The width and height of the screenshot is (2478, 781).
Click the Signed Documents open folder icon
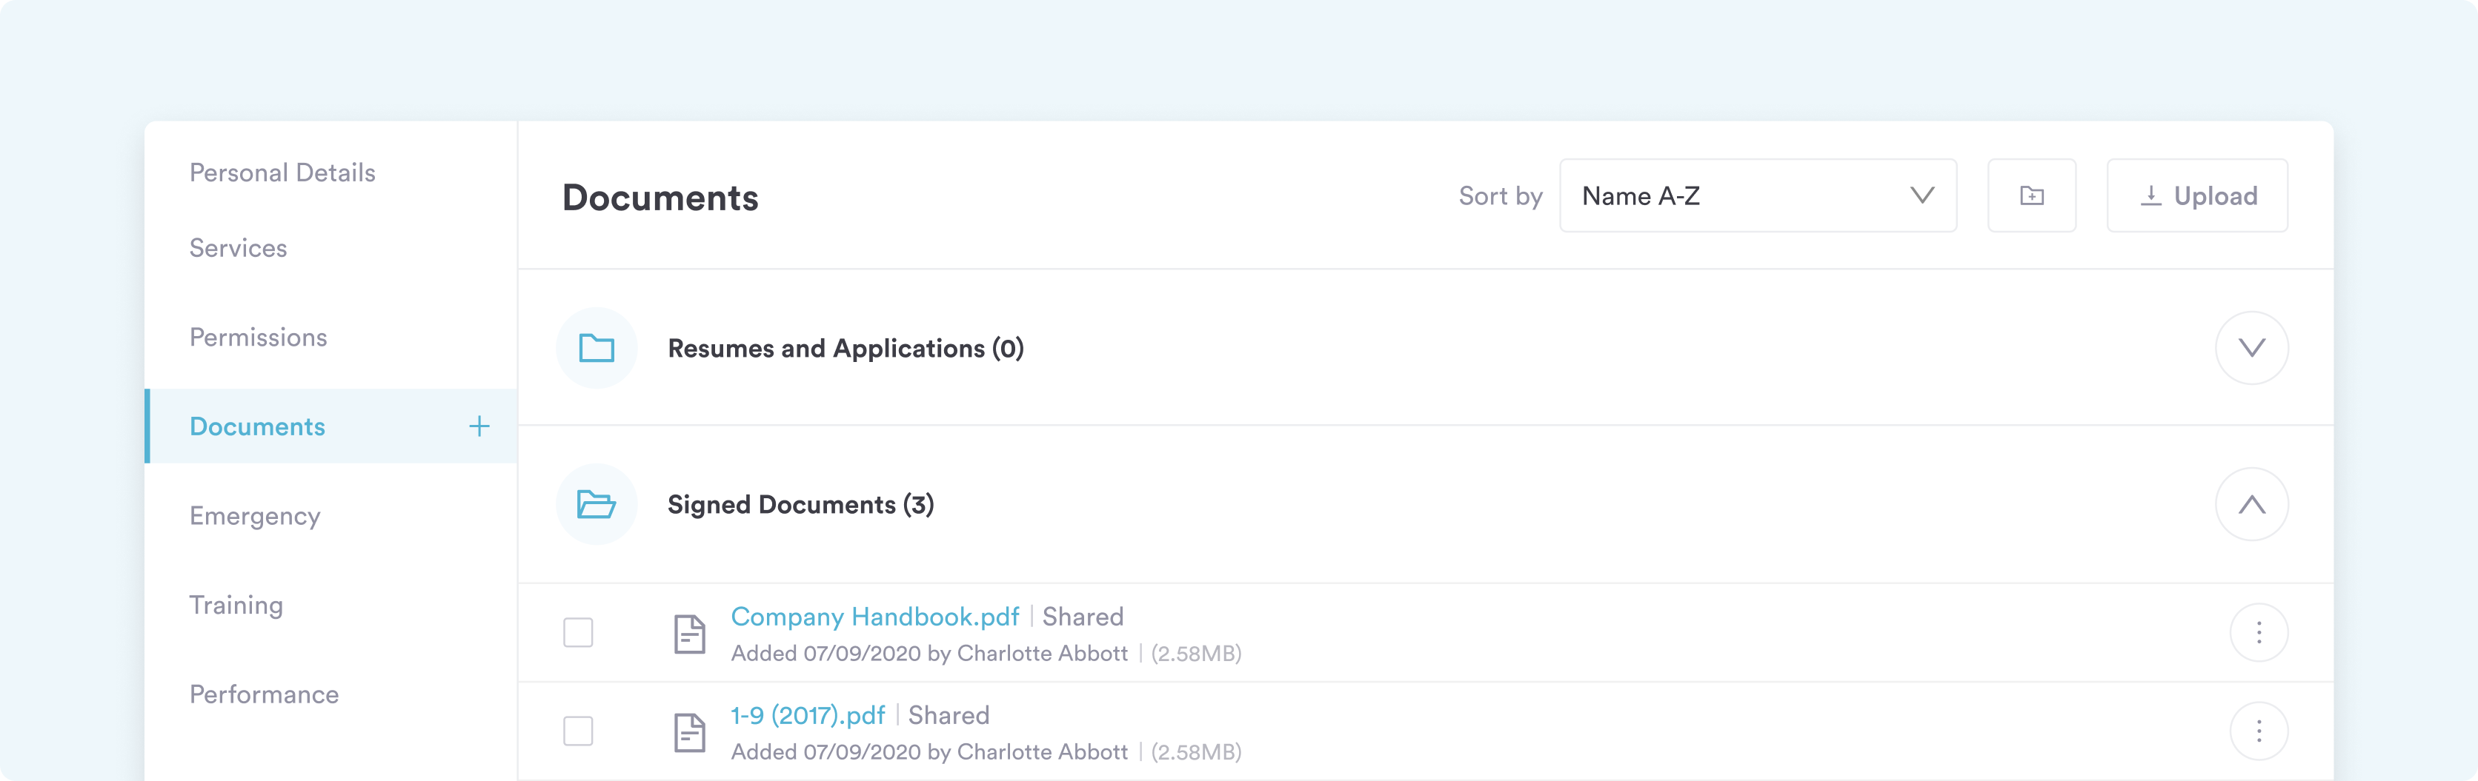coord(597,504)
